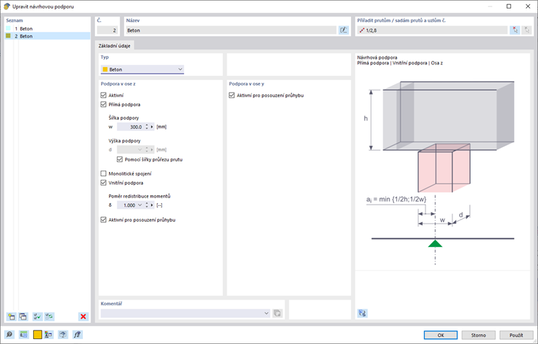
Task: Invert the list selection icon
Action: 50,316
